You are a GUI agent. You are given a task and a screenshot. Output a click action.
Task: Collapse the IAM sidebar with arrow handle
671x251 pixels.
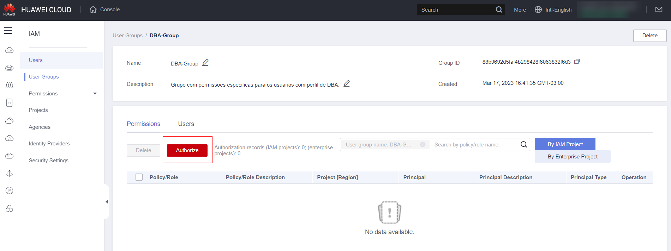[x=107, y=202]
